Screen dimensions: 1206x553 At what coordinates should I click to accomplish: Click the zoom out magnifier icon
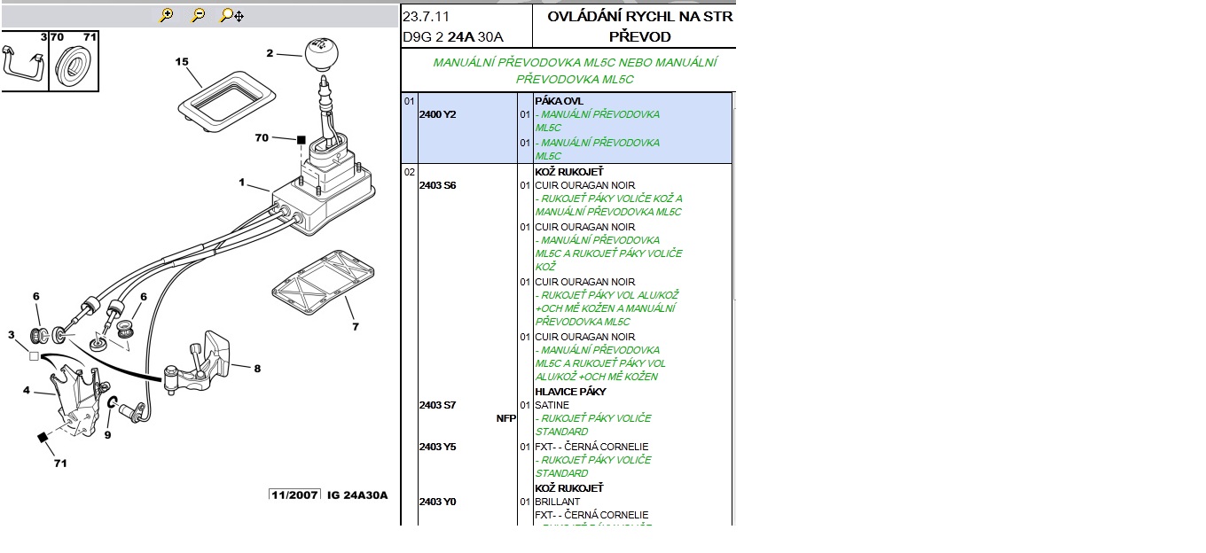click(199, 15)
